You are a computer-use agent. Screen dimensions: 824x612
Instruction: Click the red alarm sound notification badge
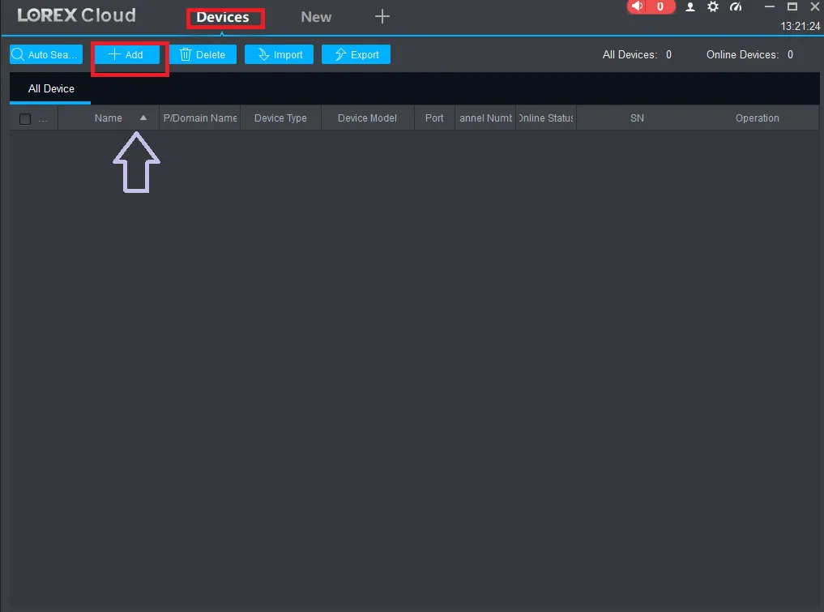click(x=651, y=6)
